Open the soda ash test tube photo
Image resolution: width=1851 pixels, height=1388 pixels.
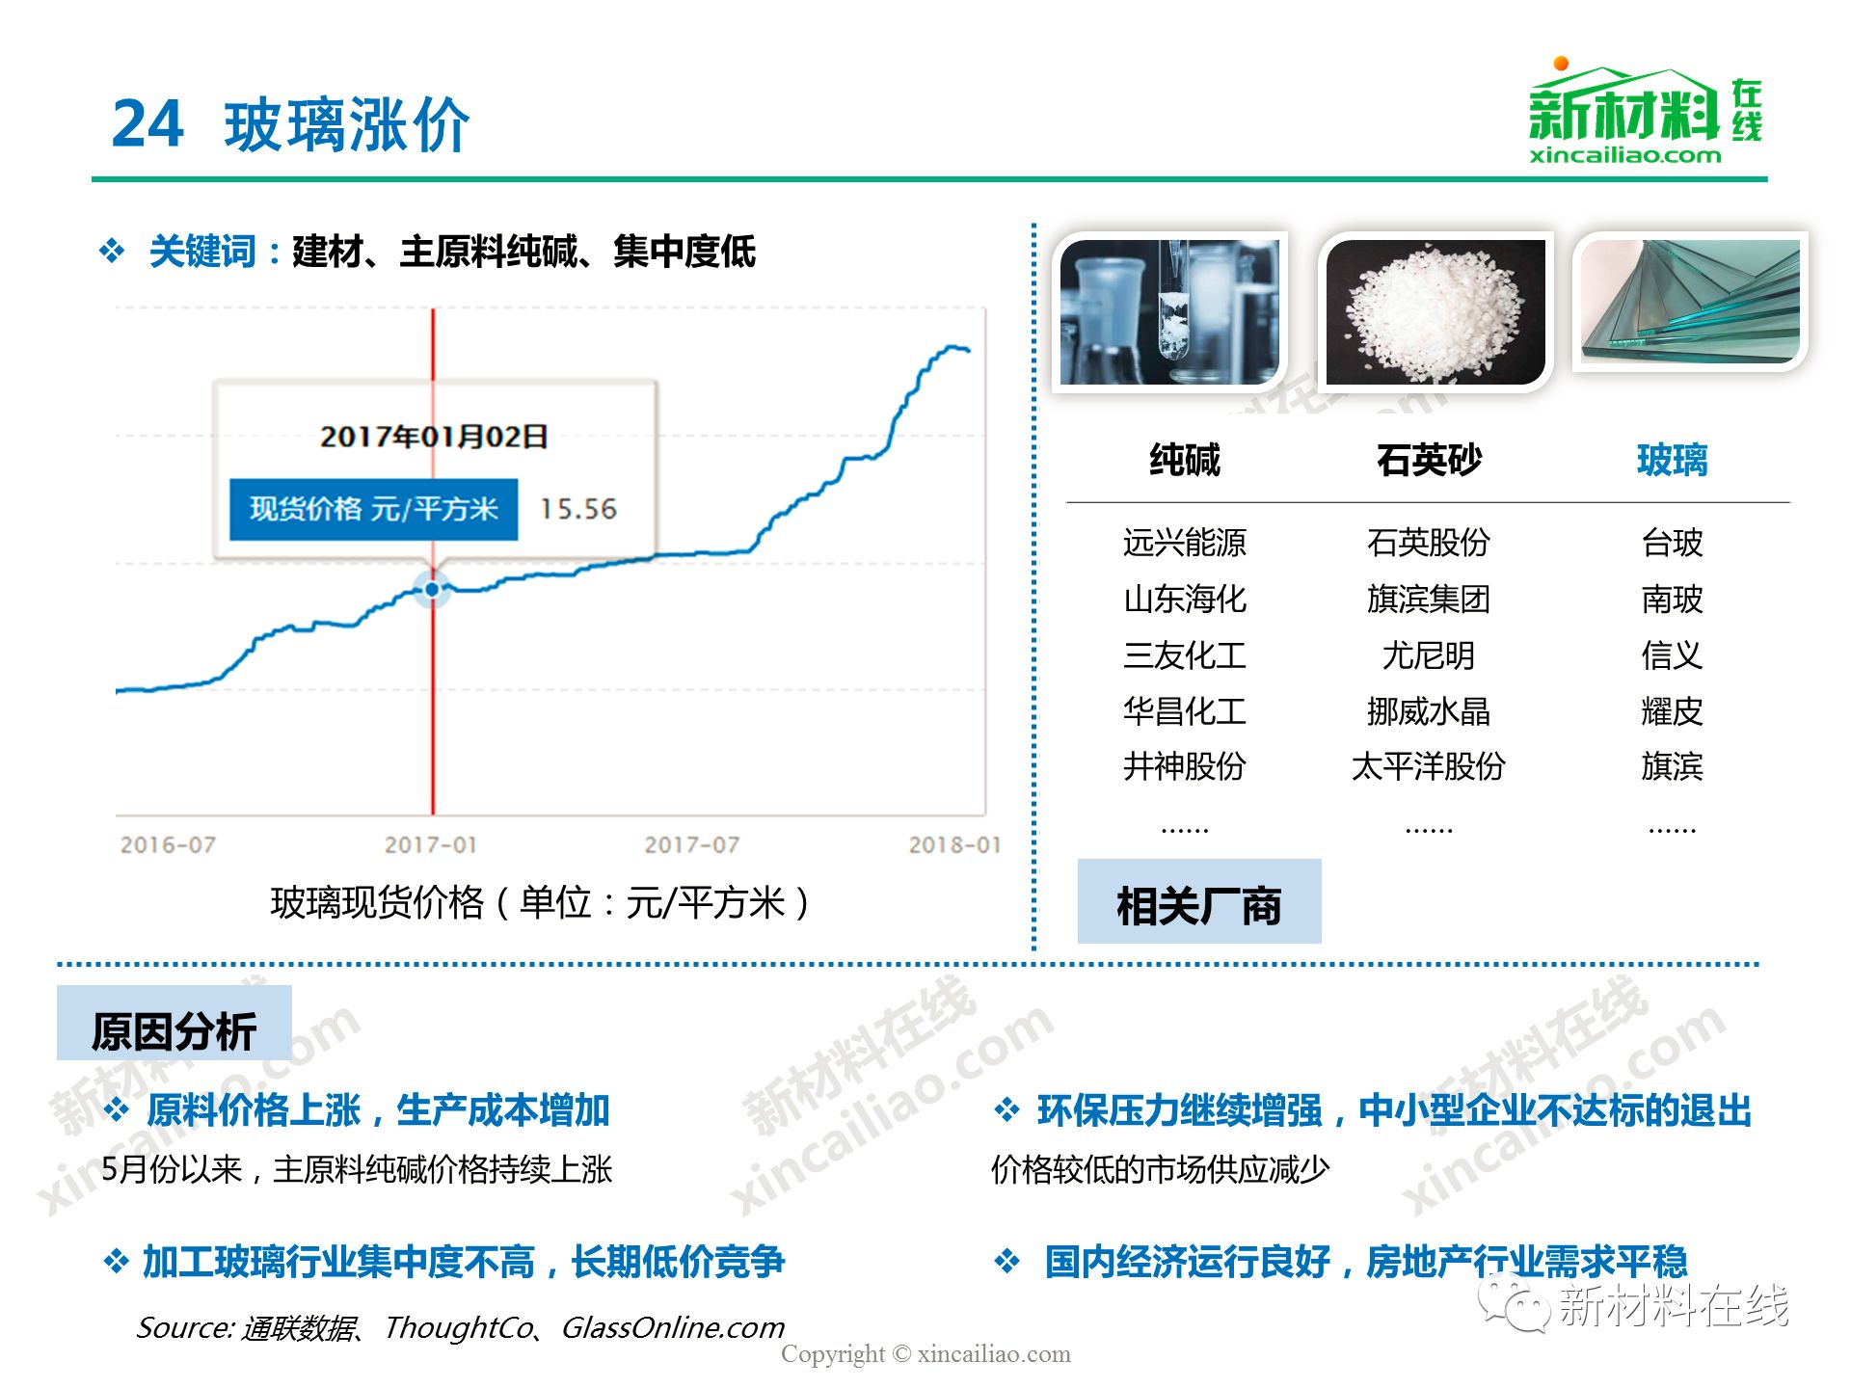[1169, 312]
